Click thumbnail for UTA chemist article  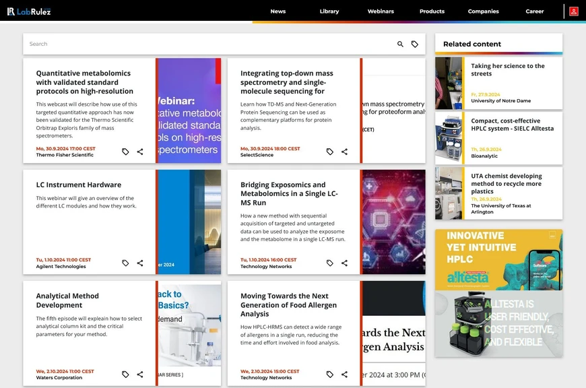(449, 193)
